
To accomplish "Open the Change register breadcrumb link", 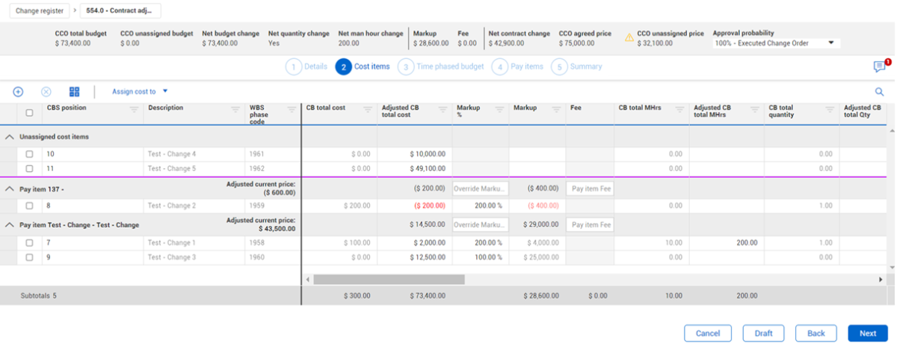I will tap(38, 11).
